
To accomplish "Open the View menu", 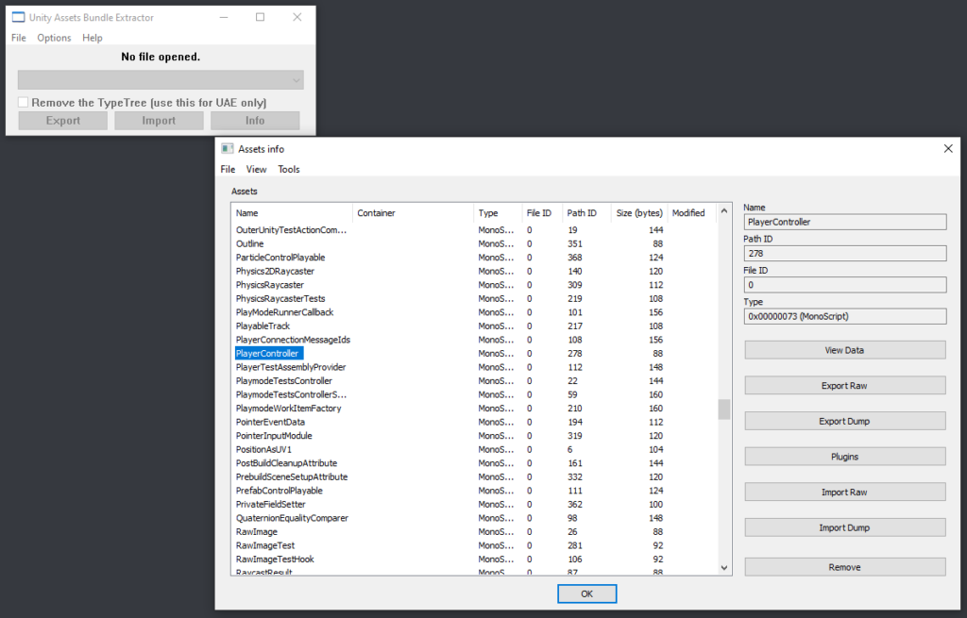I will (x=257, y=169).
